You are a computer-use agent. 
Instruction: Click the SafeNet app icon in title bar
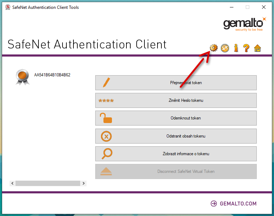(x=7, y=7)
